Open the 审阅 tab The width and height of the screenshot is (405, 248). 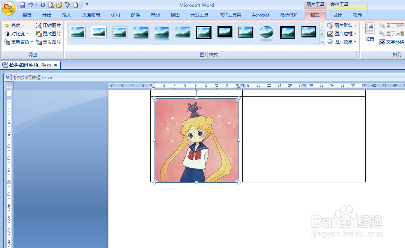click(x=155, y=15)
